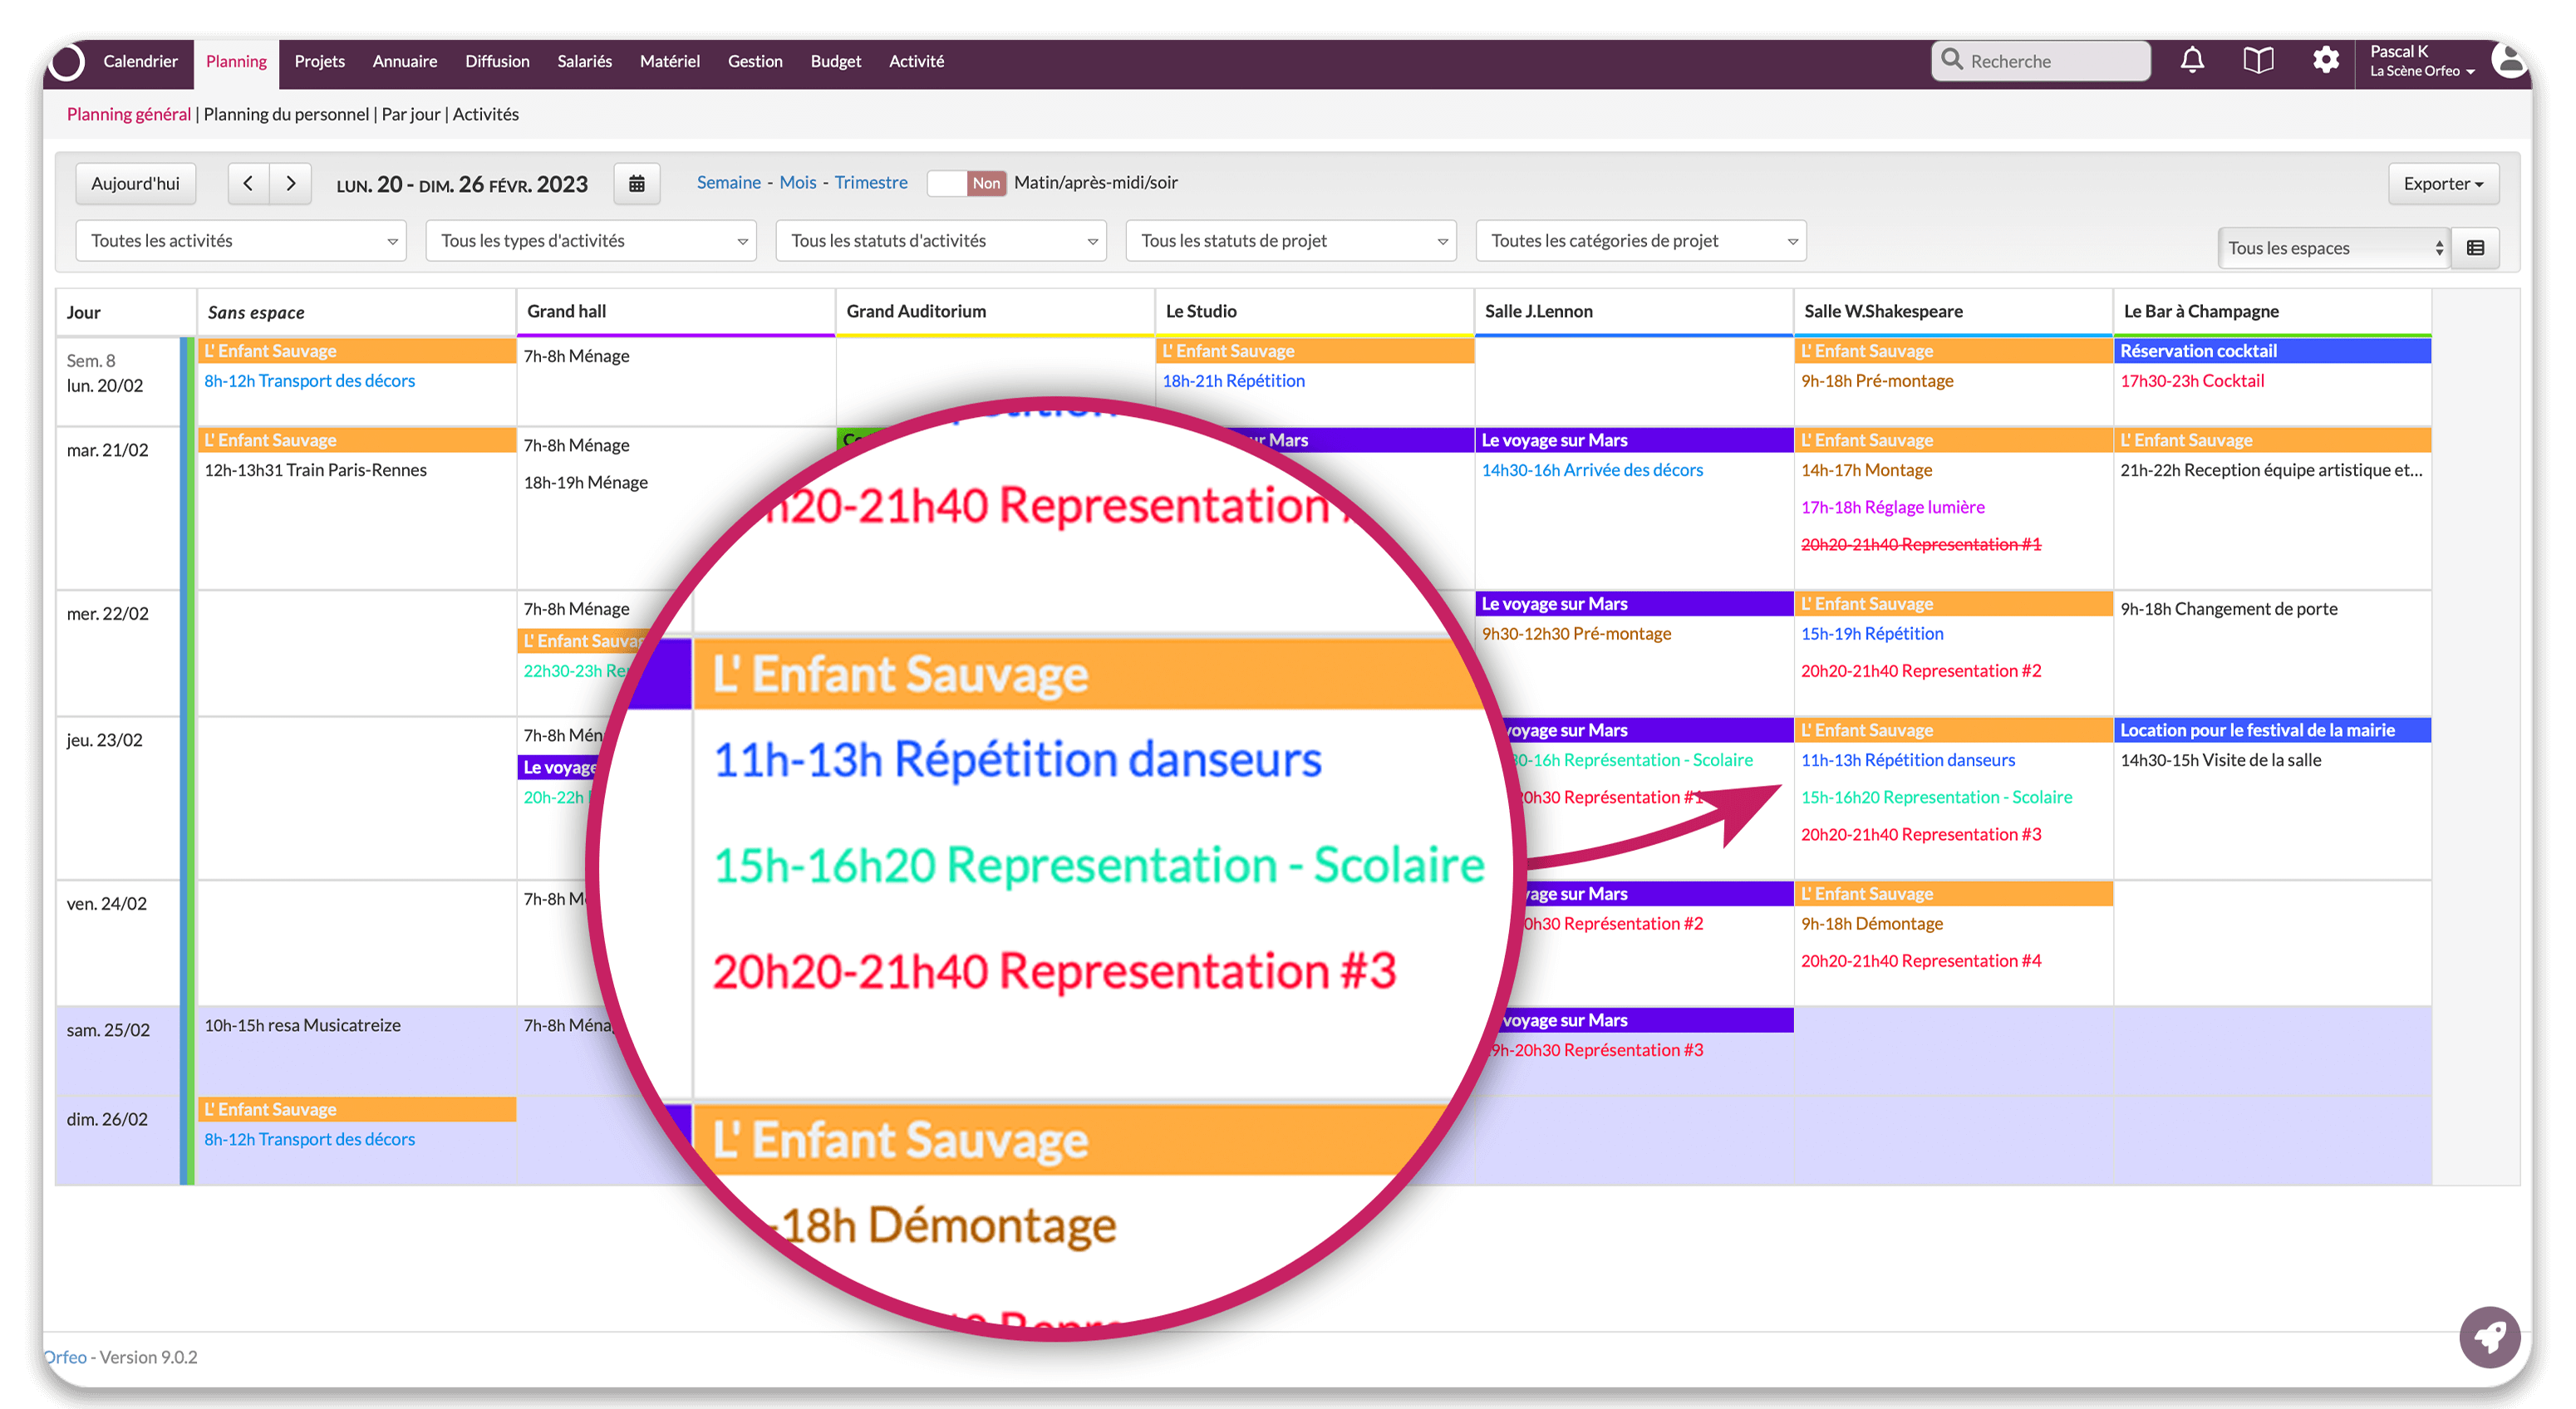Screen dimensions: 2576x1409
Task: Open 14h-17h Montage activity
Action: [1866, 470]
